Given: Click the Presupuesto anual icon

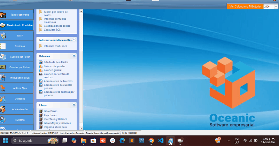Looking at the screenshot, I should tap(3, 78).
